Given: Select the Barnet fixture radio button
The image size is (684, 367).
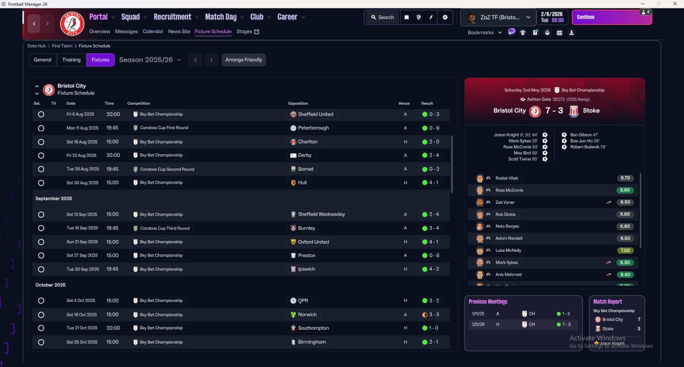Looking at the screenshot, I should [x=41, y=169].
